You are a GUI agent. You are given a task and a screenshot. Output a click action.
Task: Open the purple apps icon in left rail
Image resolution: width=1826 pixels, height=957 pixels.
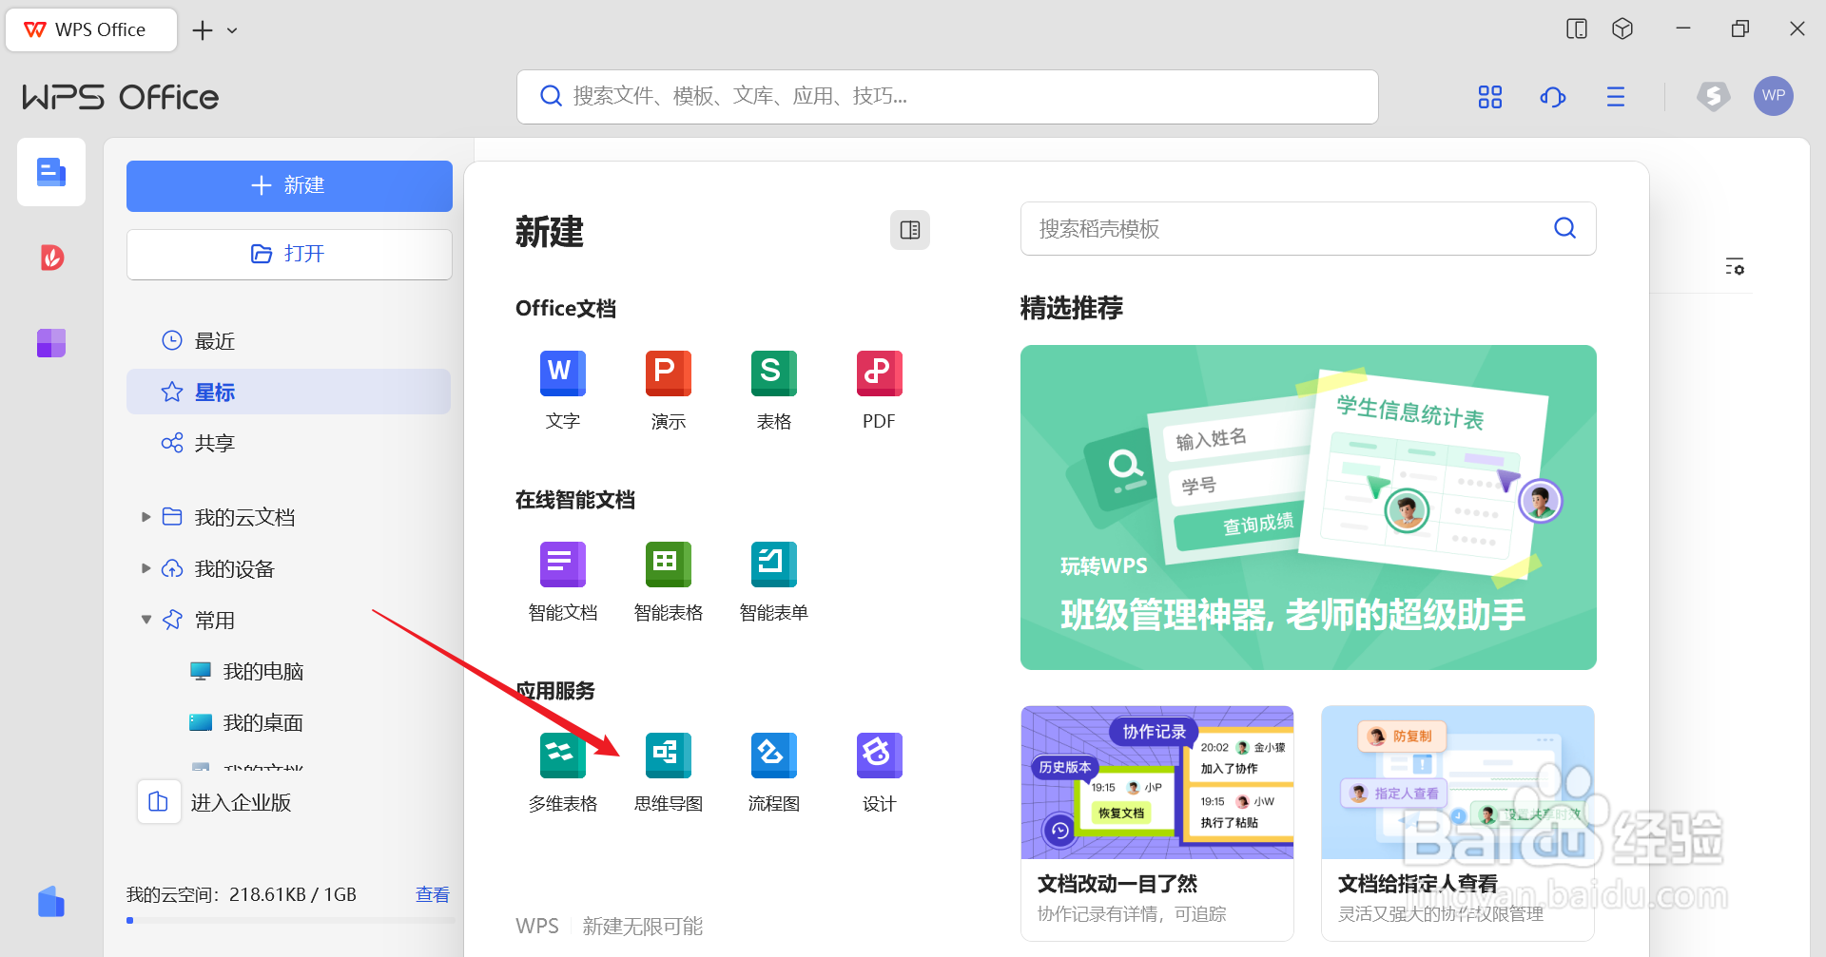point(51,343)
